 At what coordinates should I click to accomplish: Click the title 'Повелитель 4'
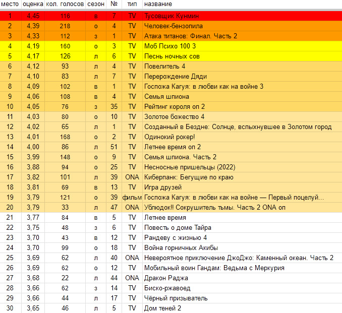164,66
